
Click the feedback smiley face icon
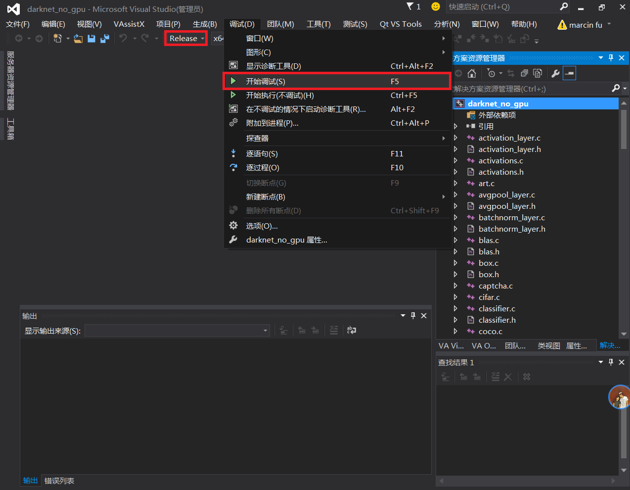(x=436, y=6)
